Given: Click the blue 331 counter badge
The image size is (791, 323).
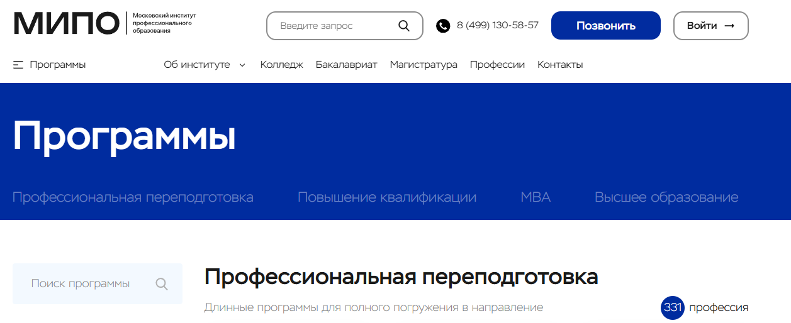Looking at the screenshot, I should click(x=672, y=308).
